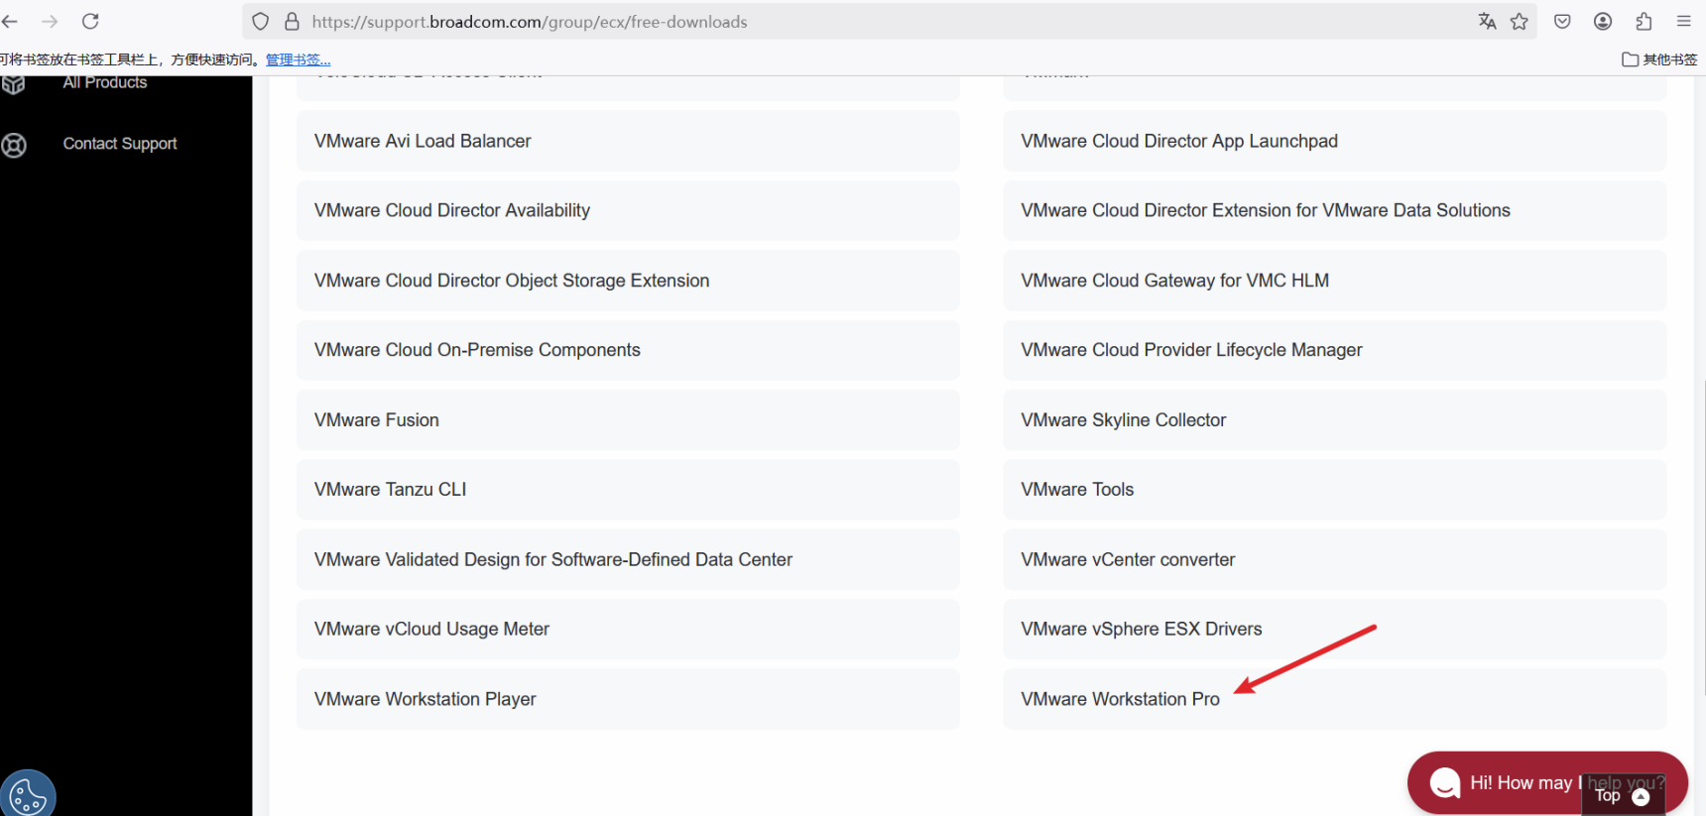1706x816 pixels.
Task: Open Cloud Director Extension for Data Solutions
Action: coord(1335,210)
